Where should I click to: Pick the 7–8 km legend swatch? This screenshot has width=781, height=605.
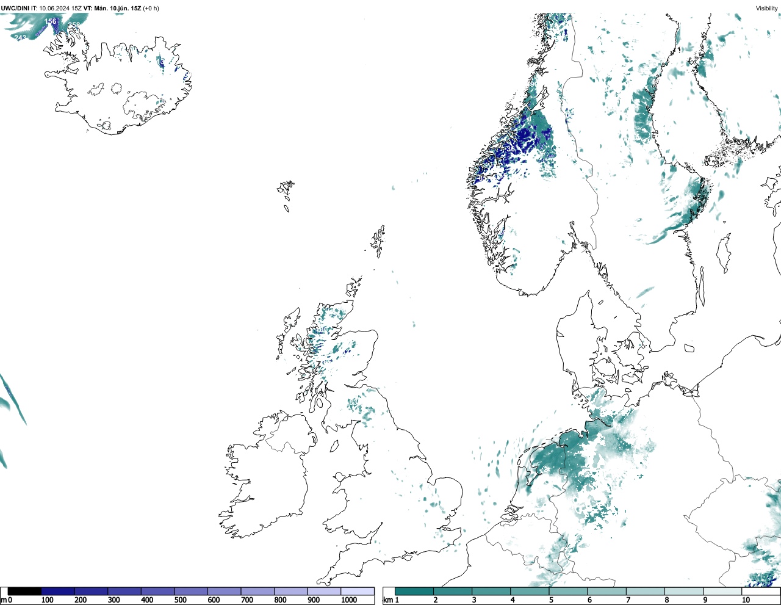click(645, 591)
